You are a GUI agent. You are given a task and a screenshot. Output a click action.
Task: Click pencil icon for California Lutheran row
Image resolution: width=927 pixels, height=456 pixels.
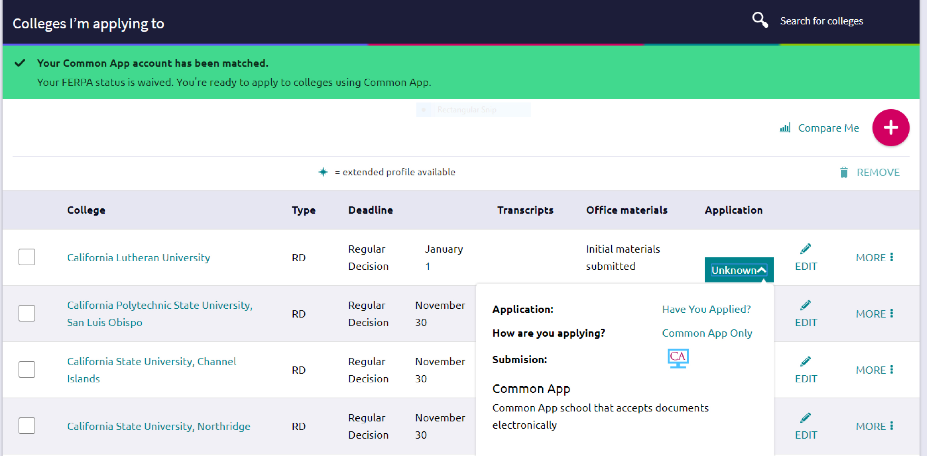point(805,249)
